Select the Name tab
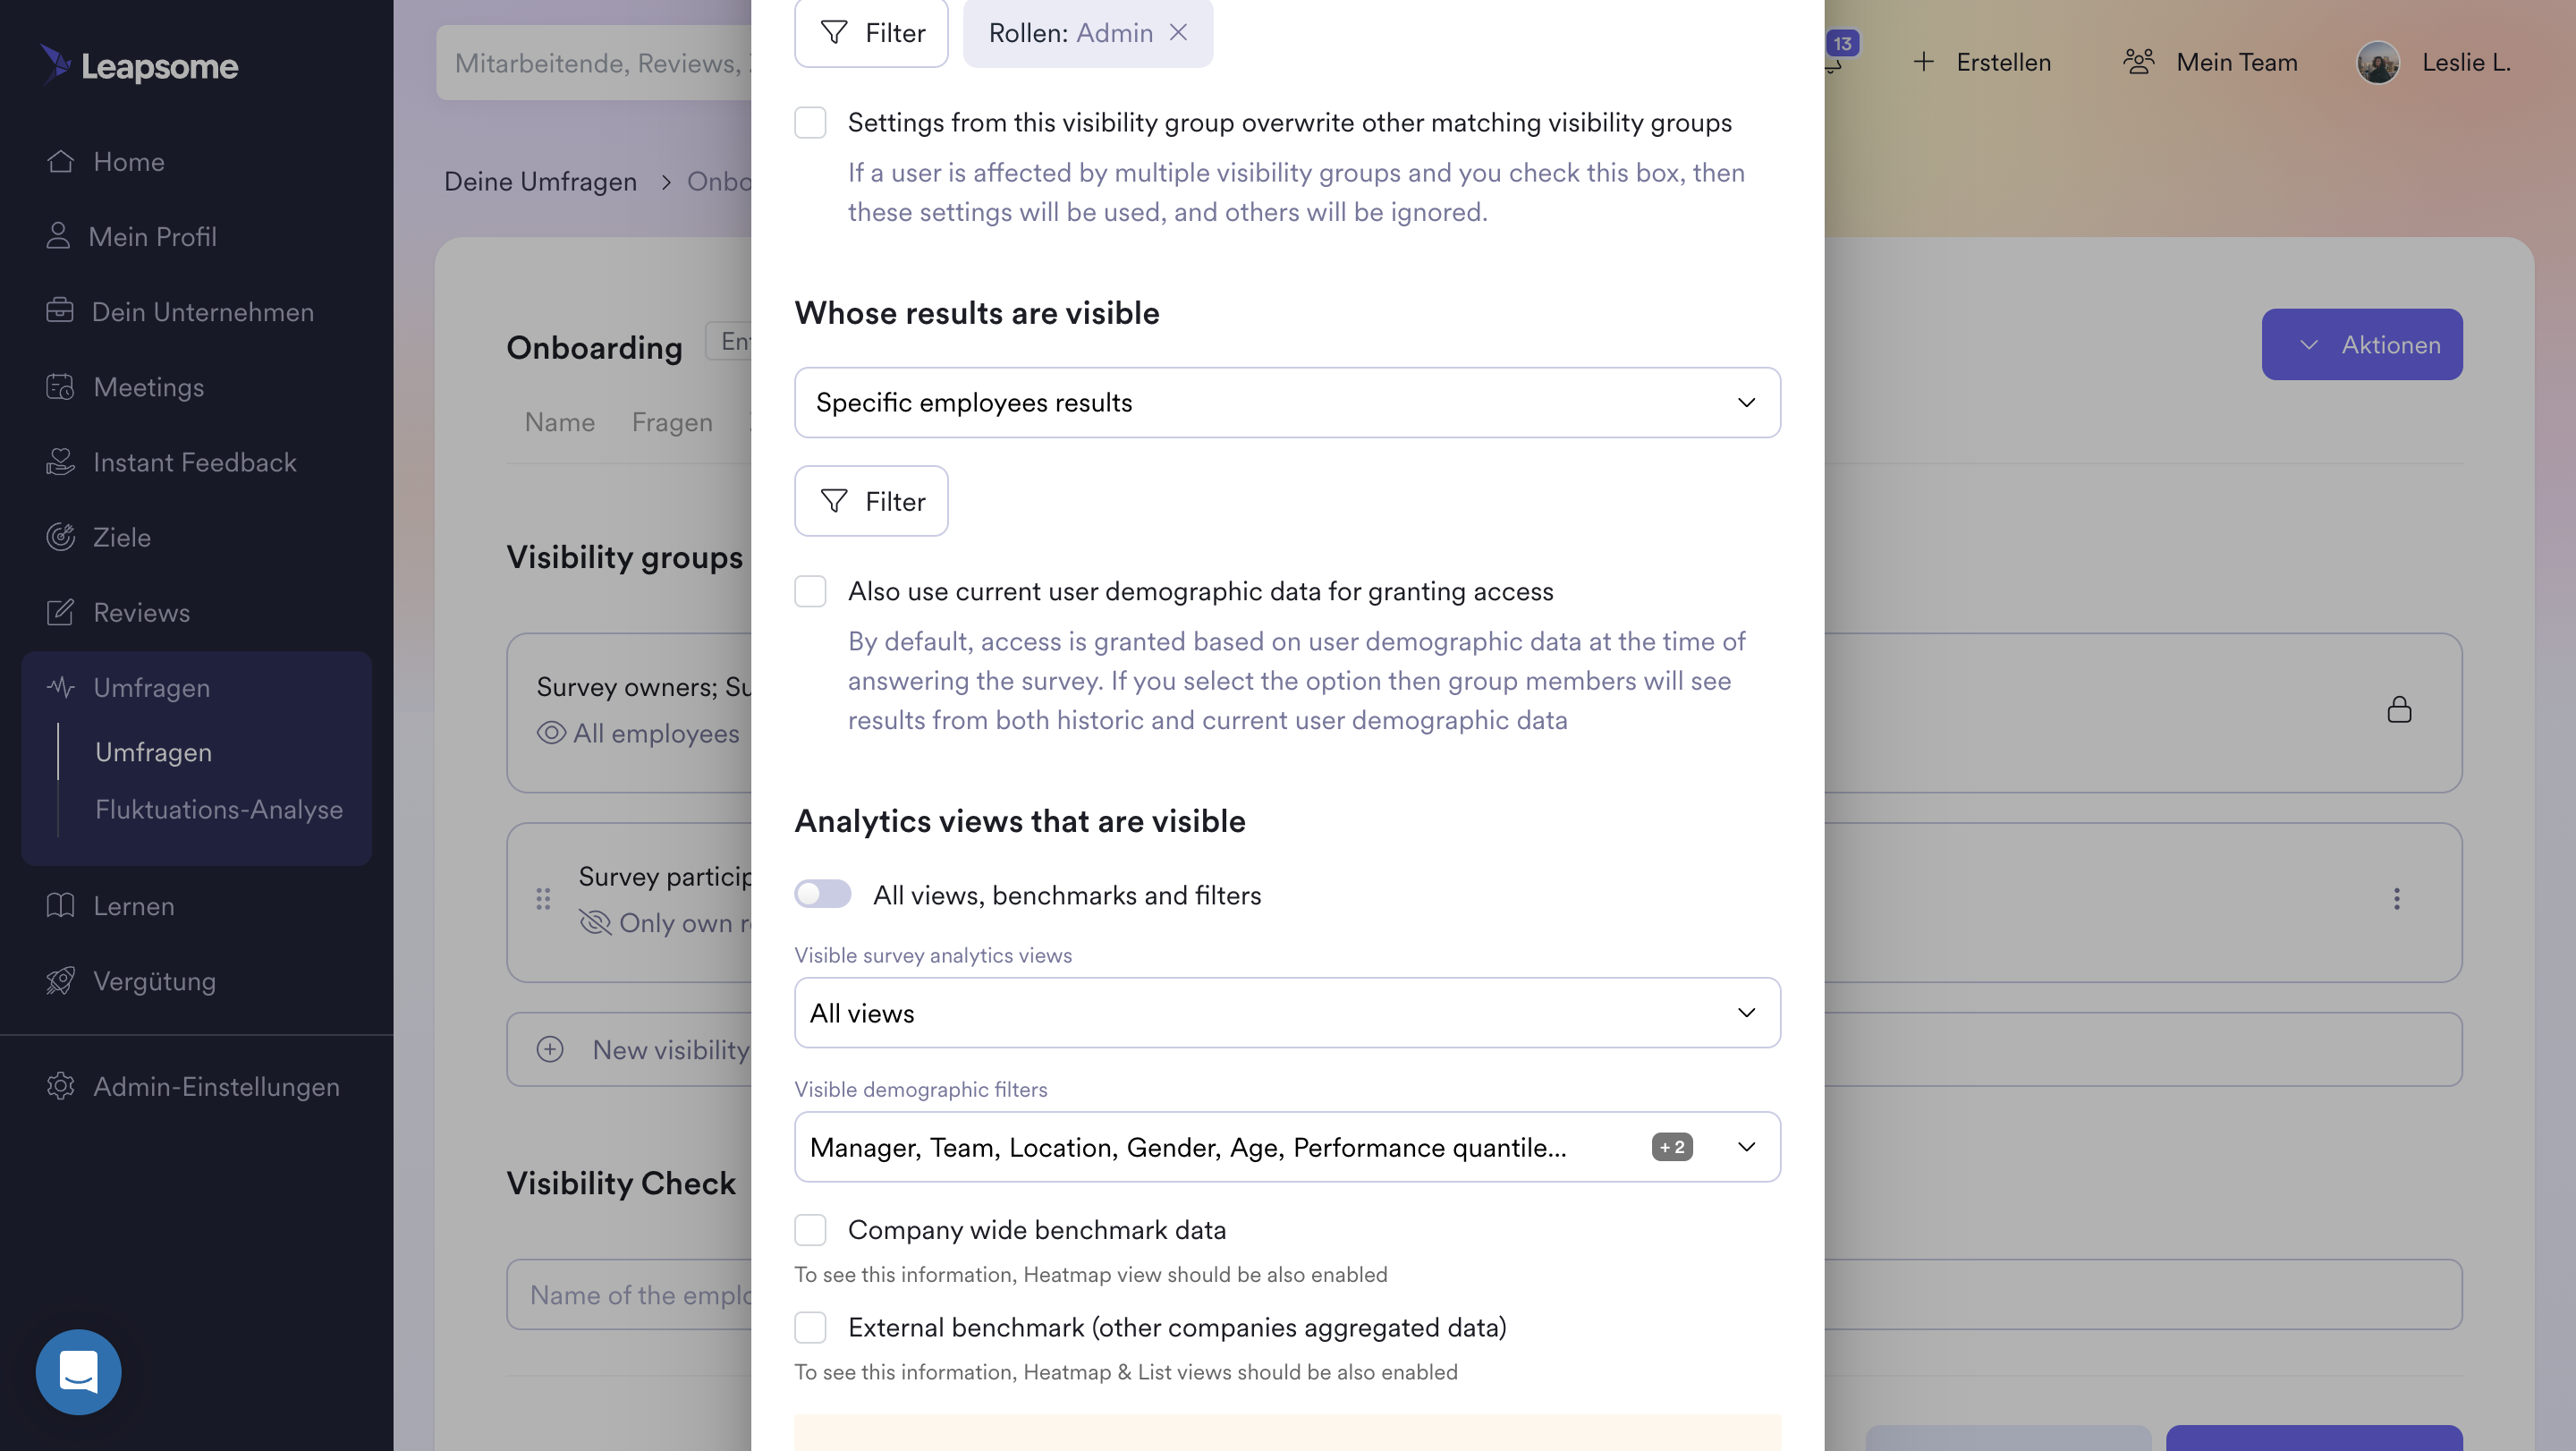This screenshot has height=1451, width=2576. [x=560, y=422]
